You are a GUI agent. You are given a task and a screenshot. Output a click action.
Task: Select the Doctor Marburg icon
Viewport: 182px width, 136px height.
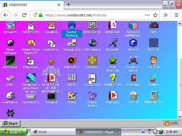click(72, 25)
